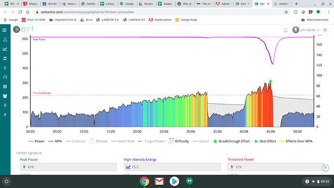Click the green Best Effort marker on chart
This screenshot has width=334, height=188.
[x=270, y=81]
